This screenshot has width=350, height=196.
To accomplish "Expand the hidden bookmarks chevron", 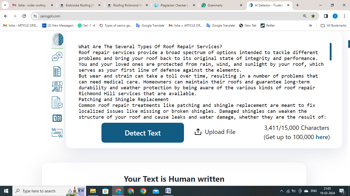I will (311, 26).
